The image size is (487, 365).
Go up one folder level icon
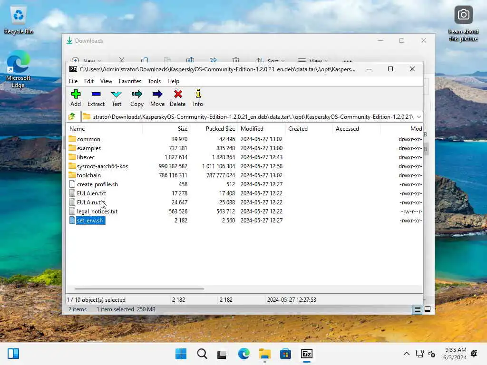click(72, 116)
